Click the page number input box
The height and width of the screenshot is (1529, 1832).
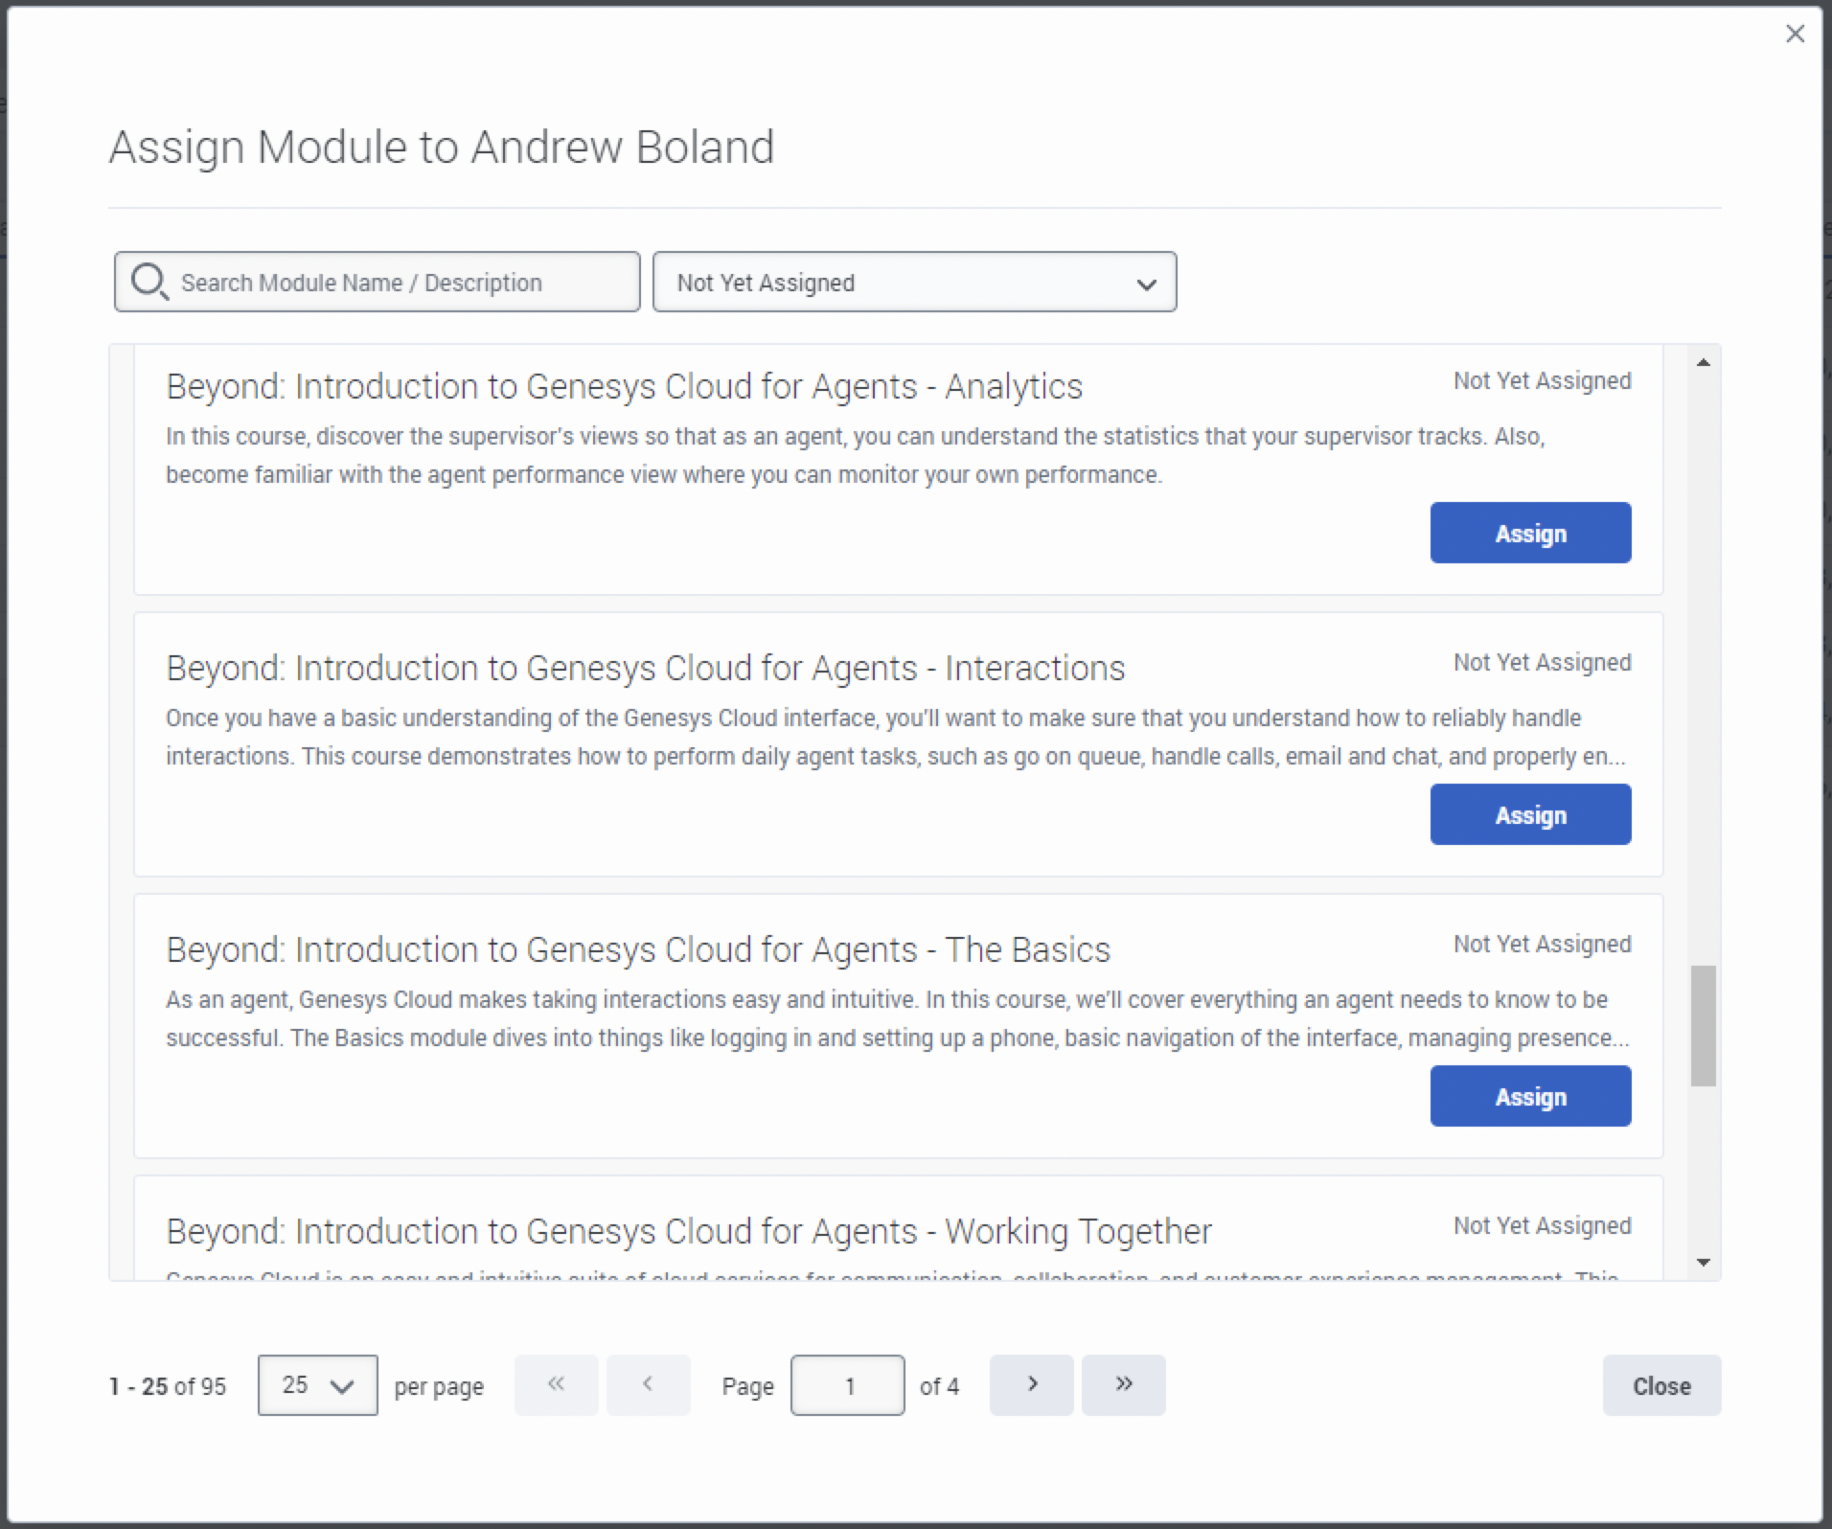point(847,1384)
